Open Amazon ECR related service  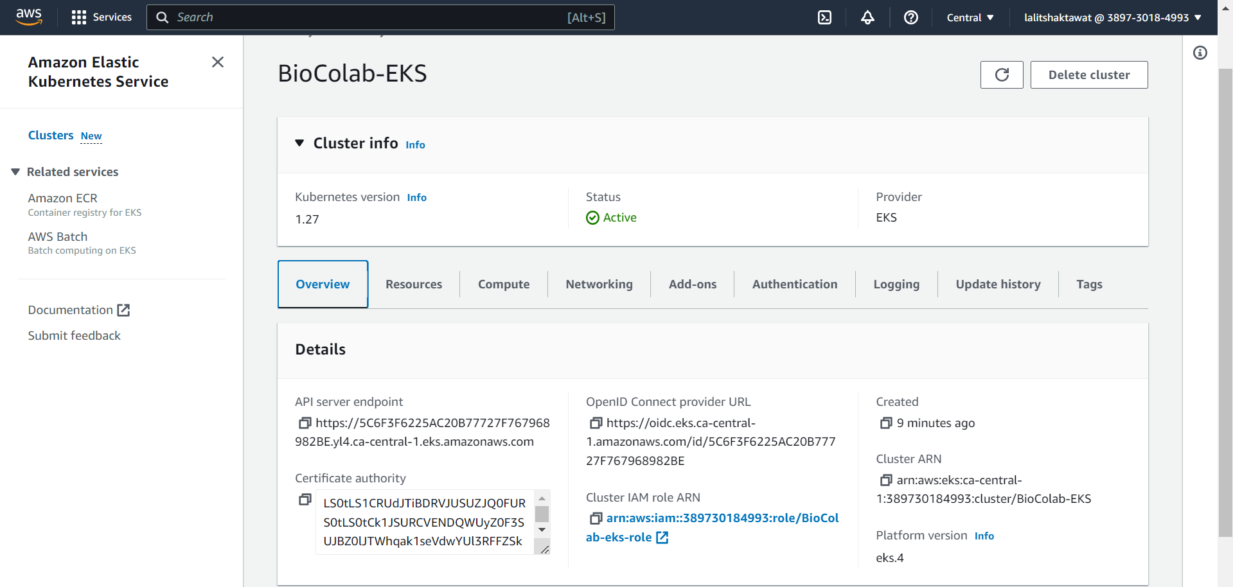[x=62, y=198]
